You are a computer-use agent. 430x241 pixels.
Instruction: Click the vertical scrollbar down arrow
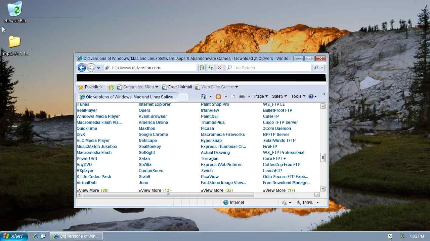coord(323,189)
